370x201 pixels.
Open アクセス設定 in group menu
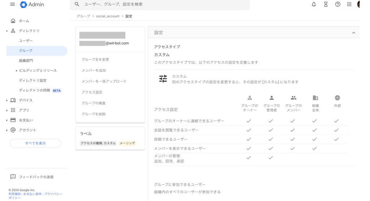tap(92, 92)
